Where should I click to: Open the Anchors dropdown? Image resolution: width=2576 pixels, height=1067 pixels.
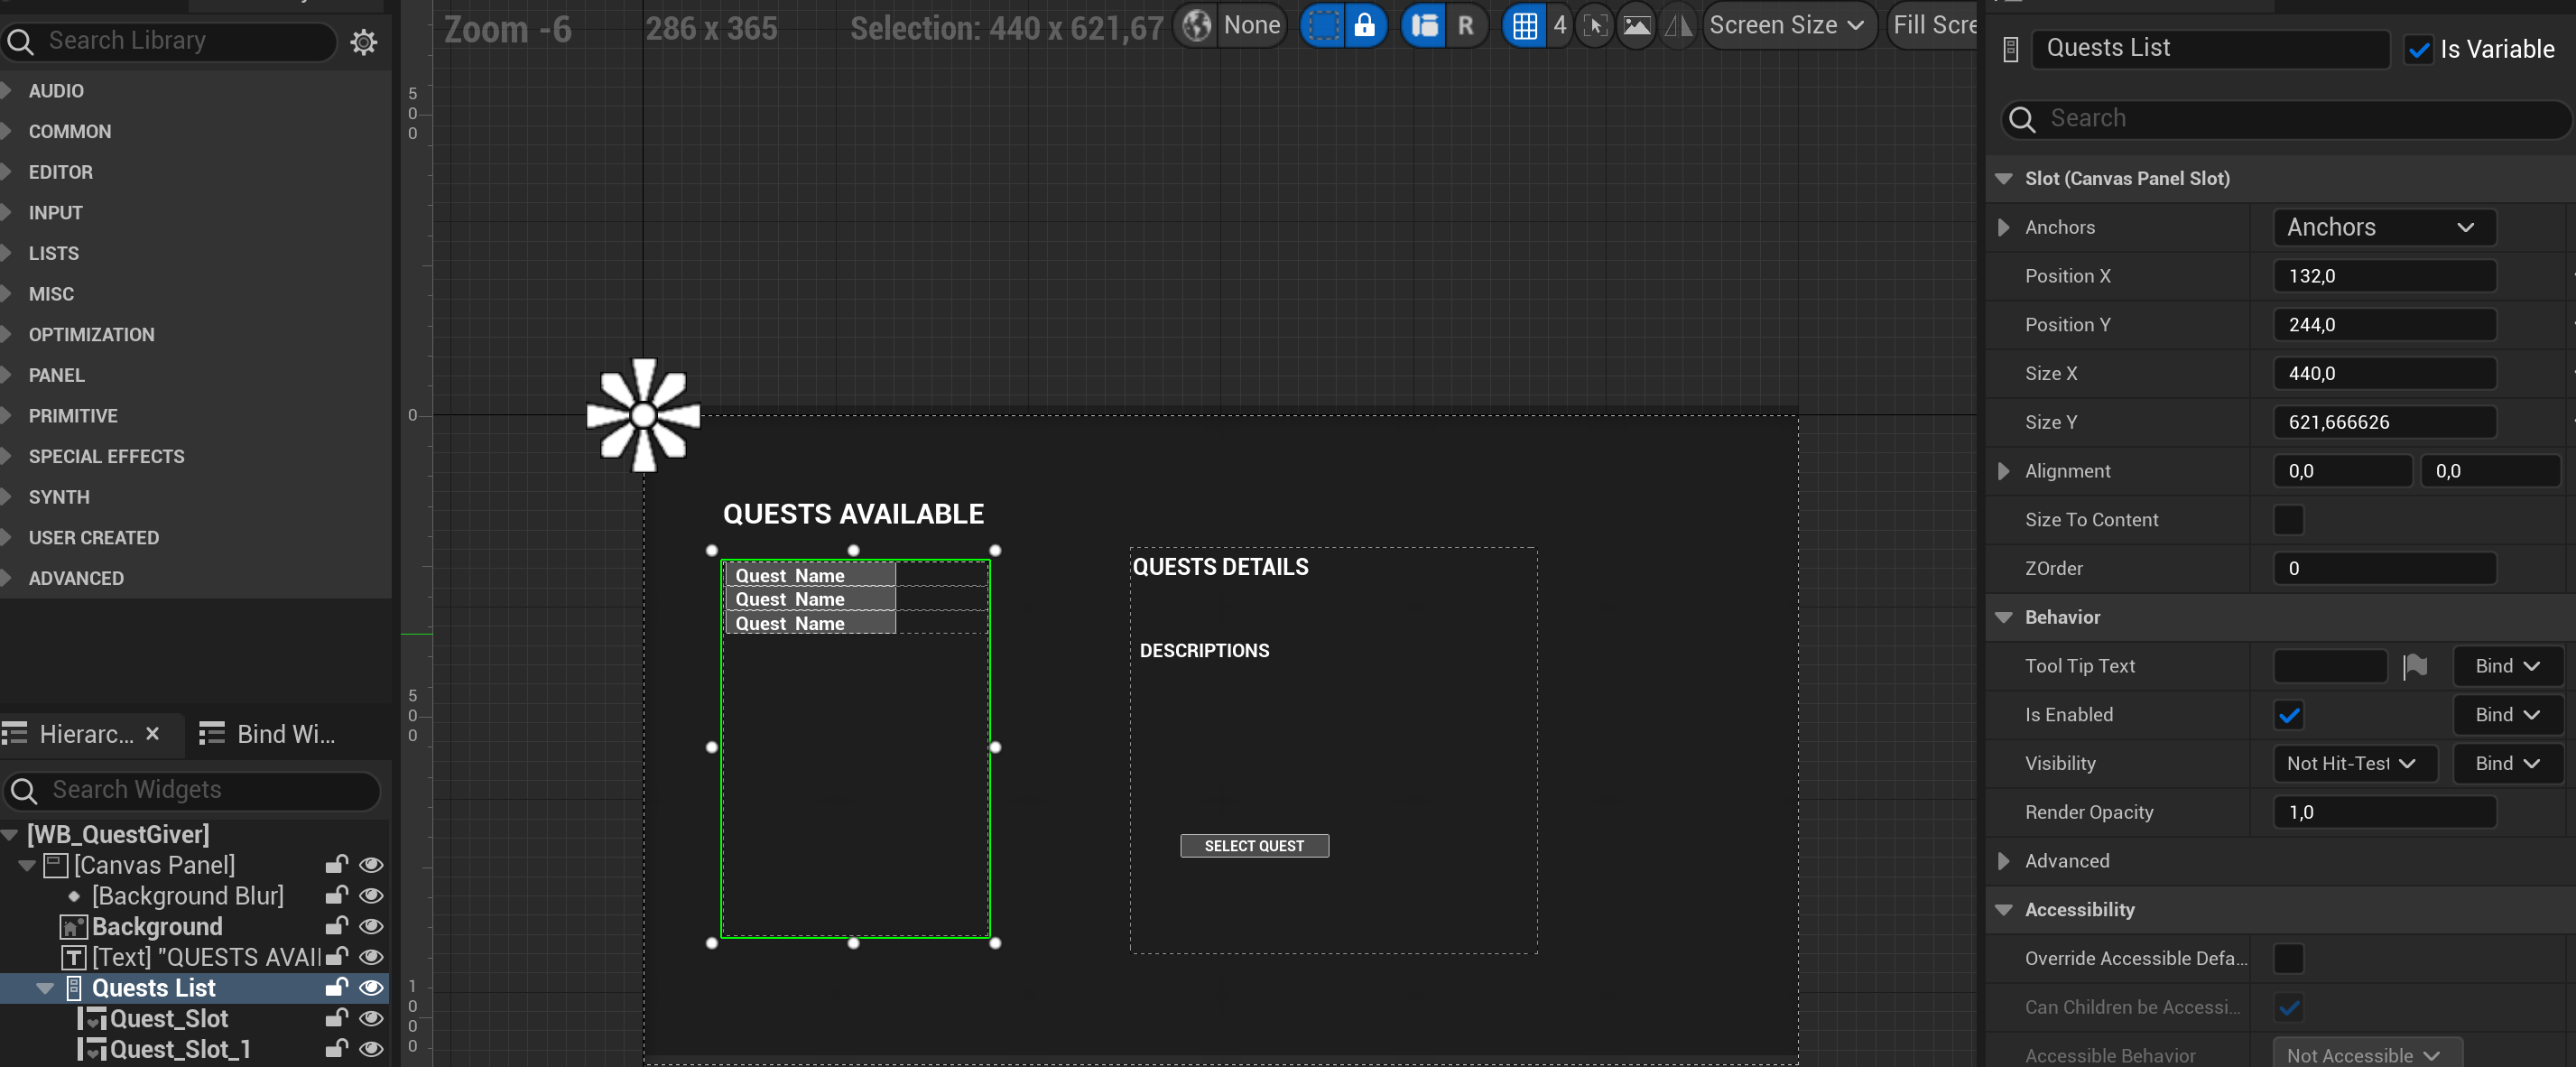tap(2383, 227)
